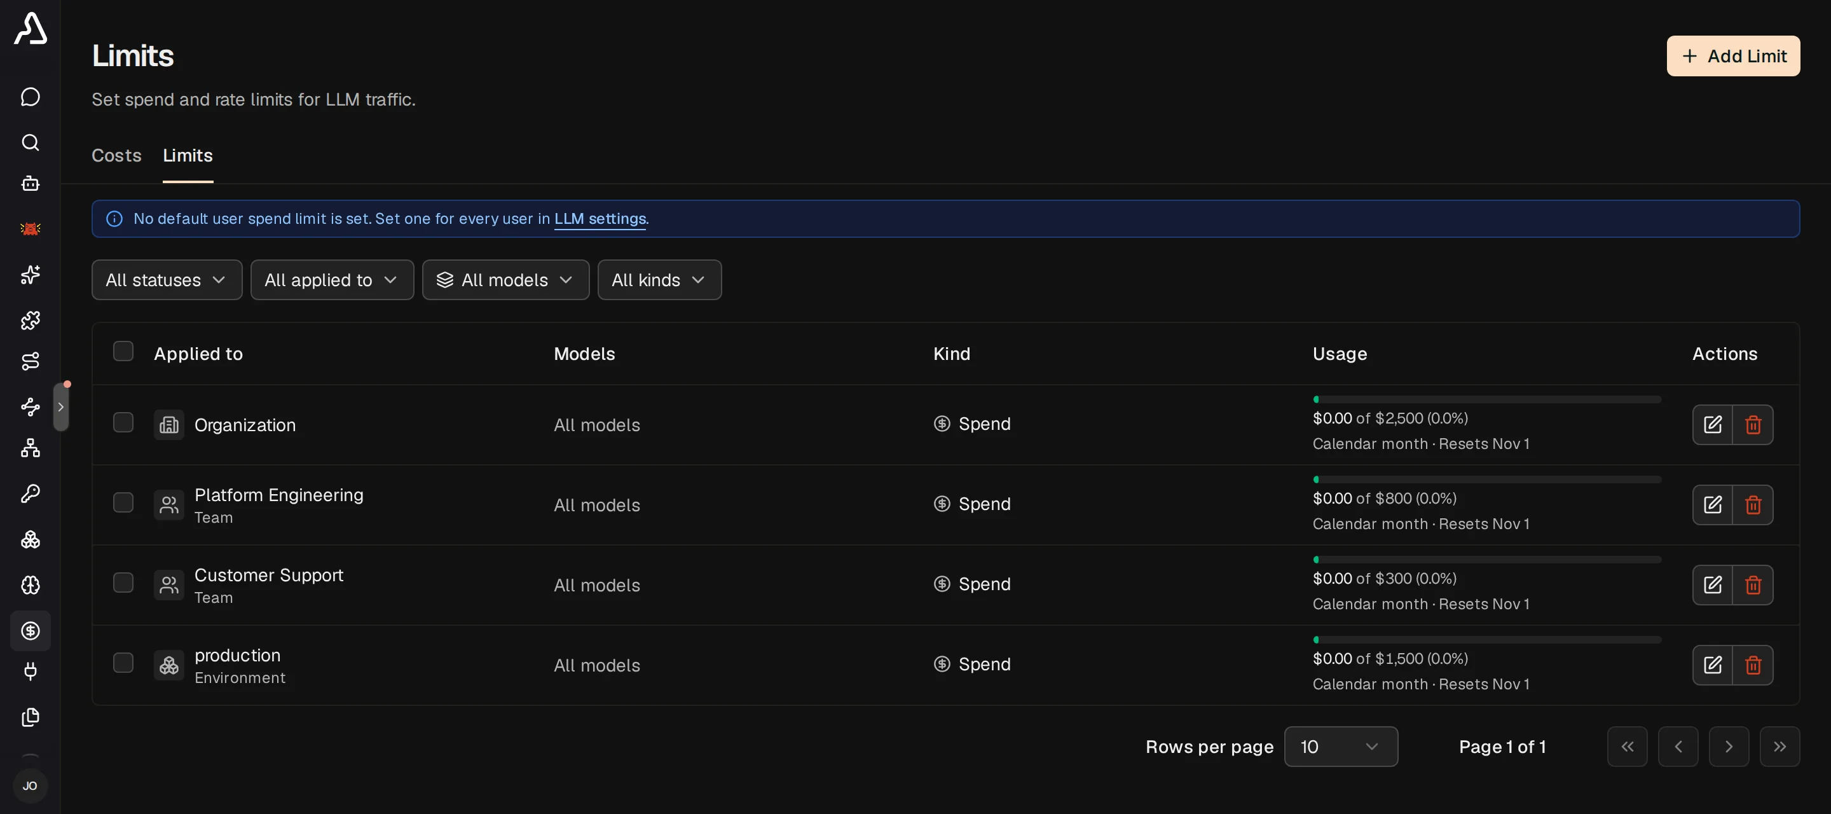Delete the Organization limit
This screenshot has height=814, width=1831.
(x=1753, y=424)
